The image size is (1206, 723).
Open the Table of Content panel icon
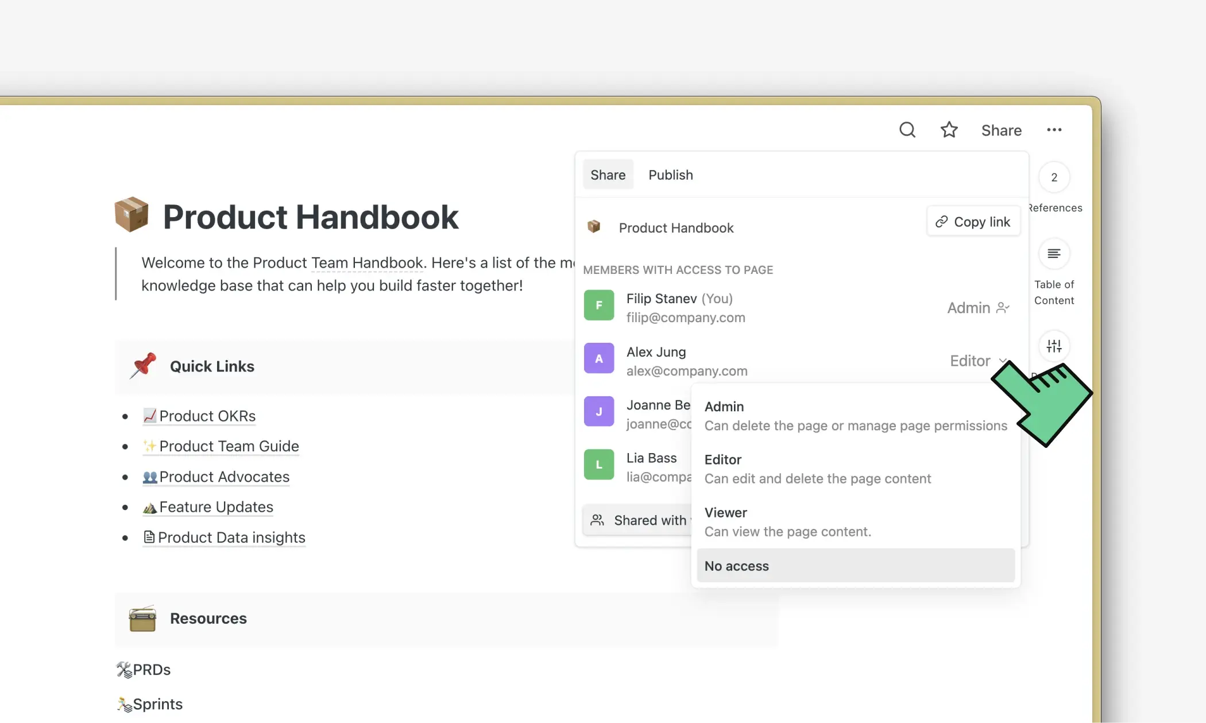point(1054,253)
